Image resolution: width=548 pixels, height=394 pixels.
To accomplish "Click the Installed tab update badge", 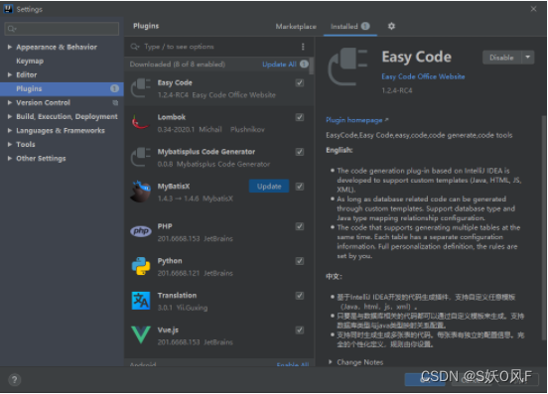I will 365,26.
